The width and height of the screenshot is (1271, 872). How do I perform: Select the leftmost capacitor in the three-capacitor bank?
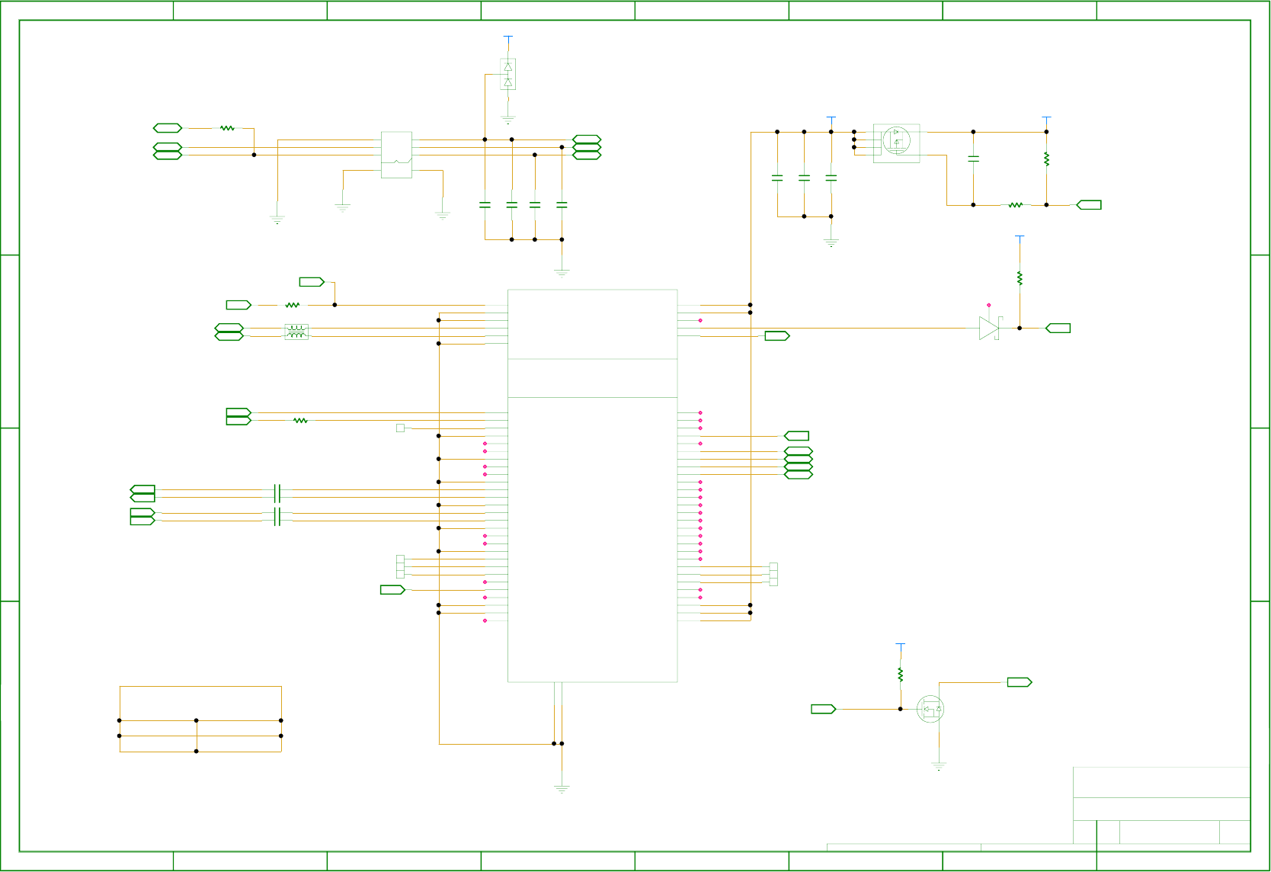(x=777, y=178)
